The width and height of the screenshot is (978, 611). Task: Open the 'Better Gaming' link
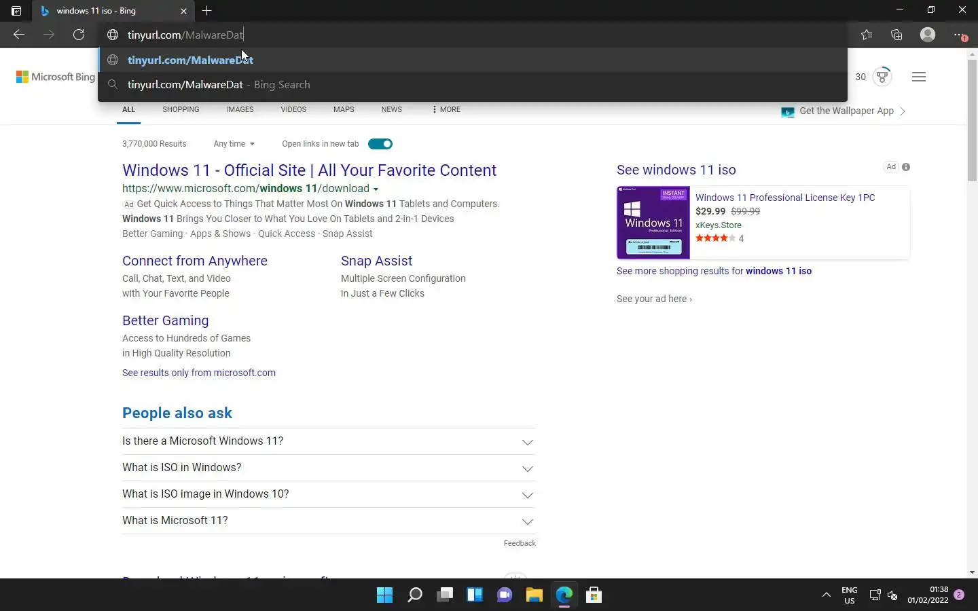coord(165,320)
